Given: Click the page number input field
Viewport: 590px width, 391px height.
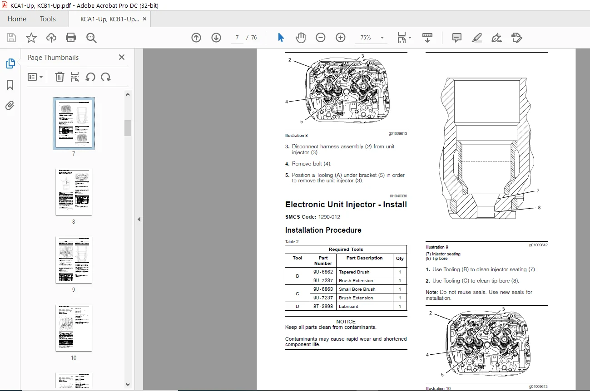Looking at the screenshot, I should tap(237, 38).
